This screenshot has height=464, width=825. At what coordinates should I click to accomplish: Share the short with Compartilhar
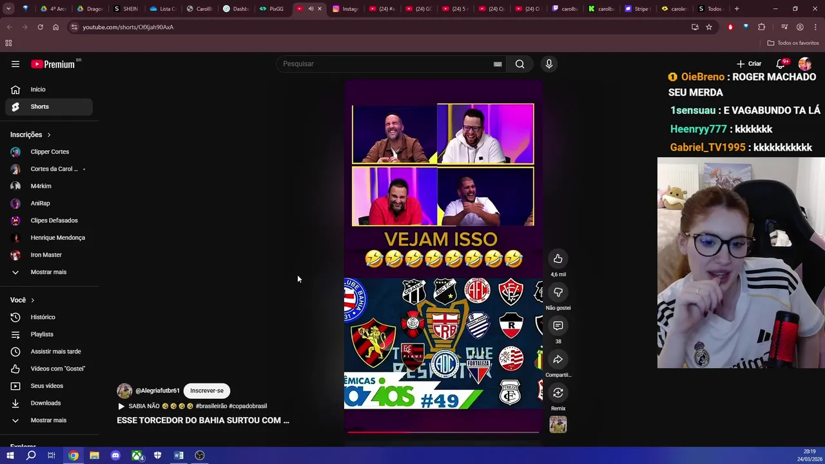(558, 360)
